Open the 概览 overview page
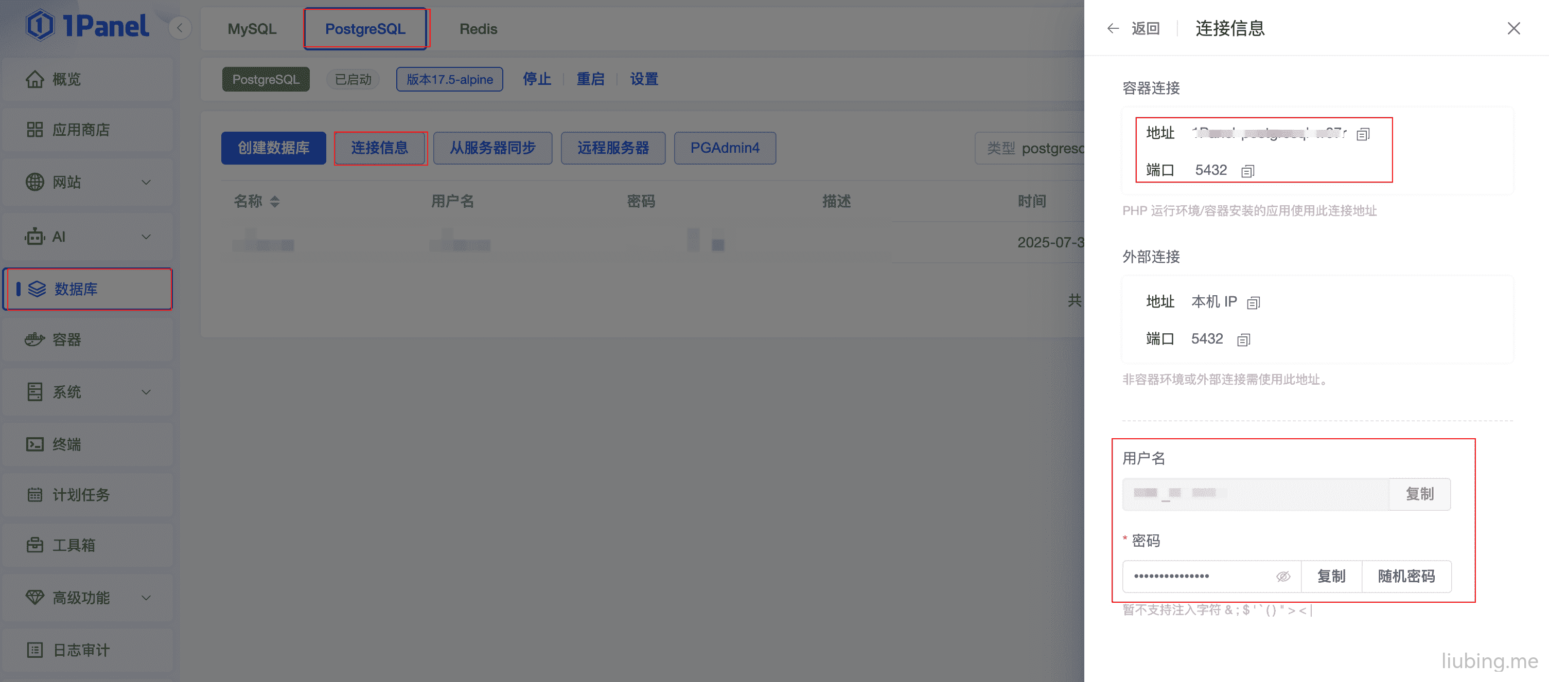1549x682 pixels. pyautogui.click(x=88, y=79)
